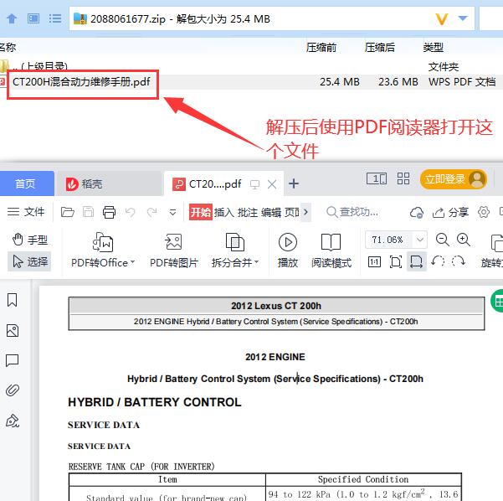Select the 选择 selection tool

(29, 261)
